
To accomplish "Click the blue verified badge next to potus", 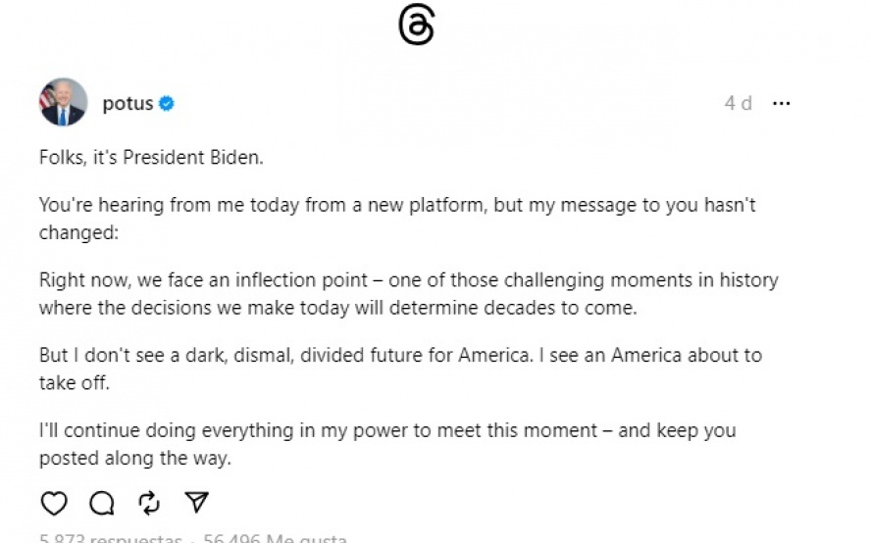I will click(167, 104).
